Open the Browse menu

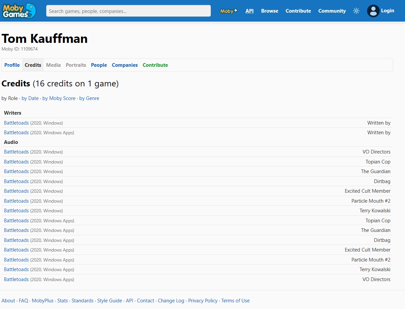click(x=270, y=11)
